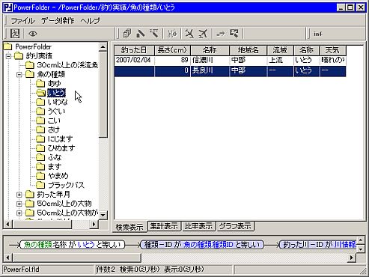Screen dimensions: 369x277
Task: Click the 信濃川 cell
Action: [210, 60]
